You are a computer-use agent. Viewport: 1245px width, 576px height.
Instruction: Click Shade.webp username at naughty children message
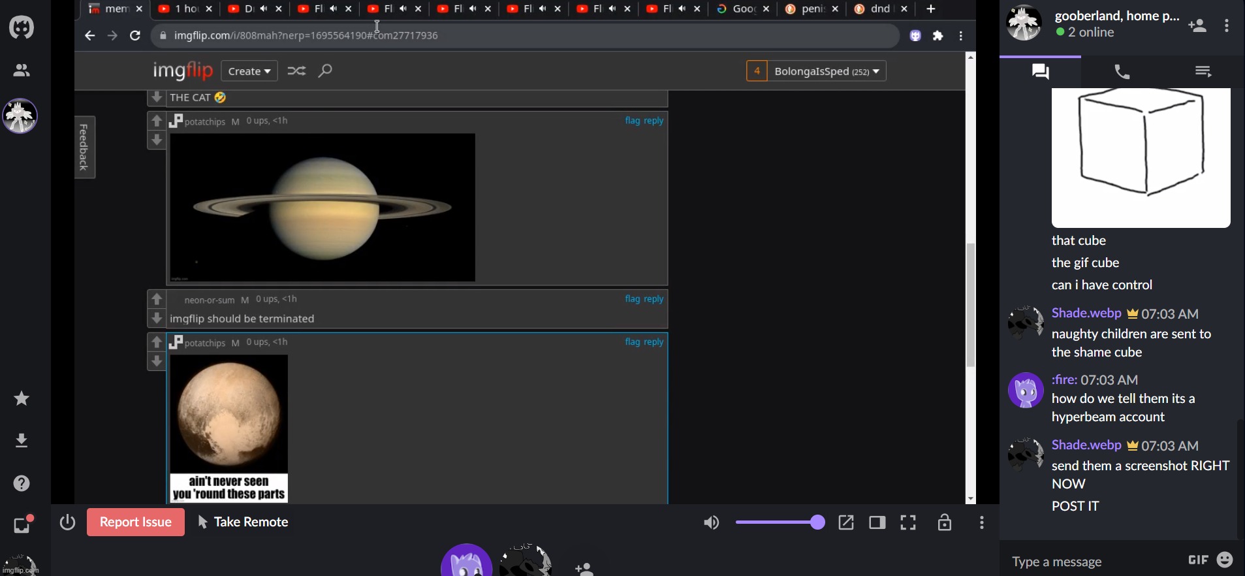(x=1086, y=313)
